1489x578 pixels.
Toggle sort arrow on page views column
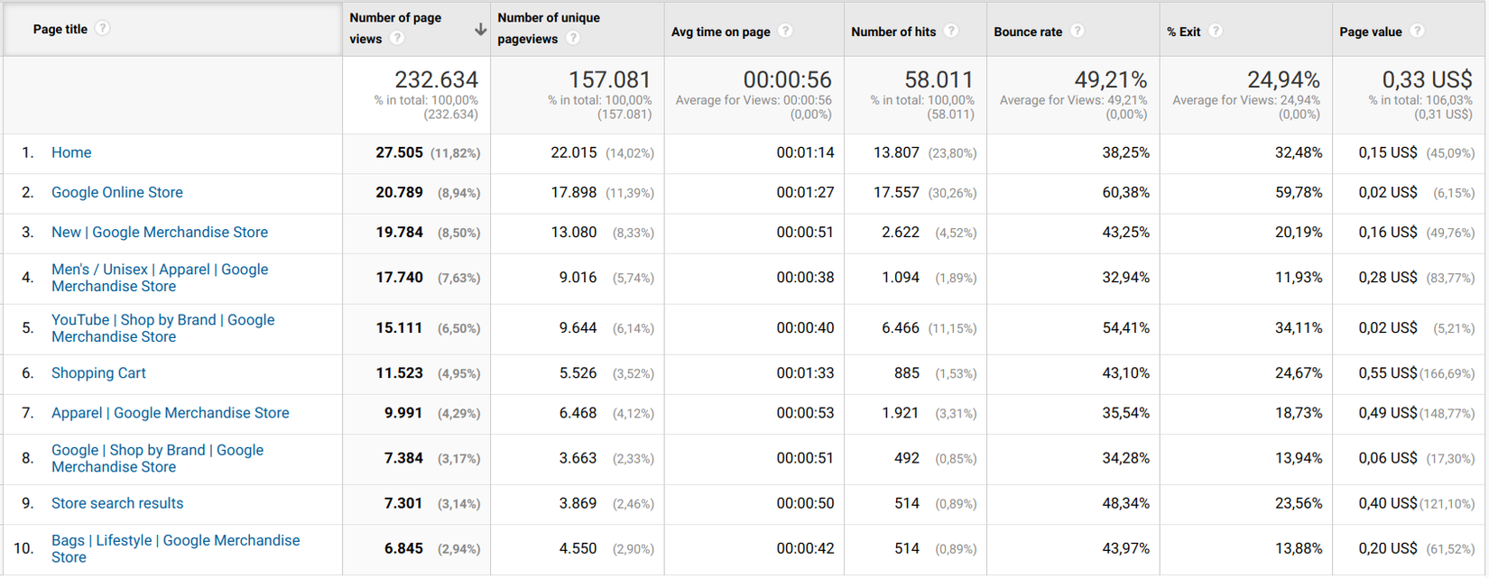(480, 30)
